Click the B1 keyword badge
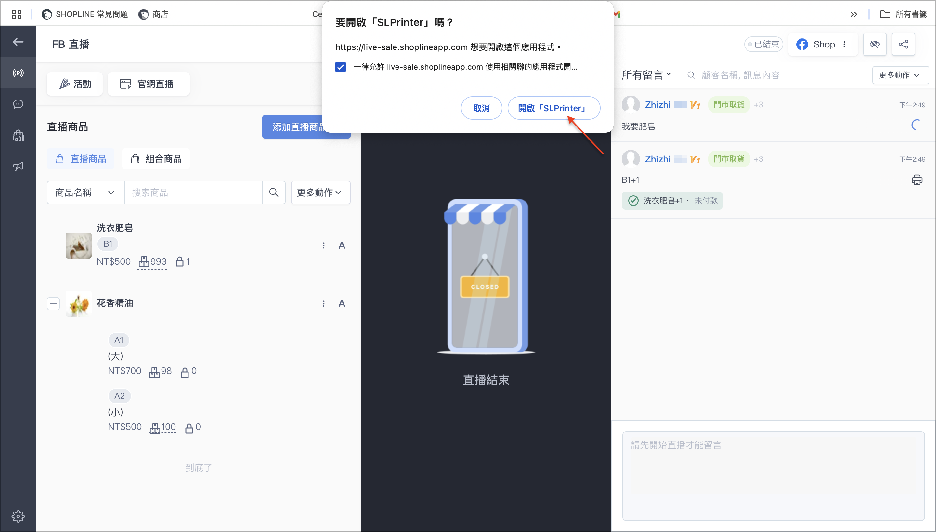Viewport: 936px width, 532px height. pyautogui.click(x=108, y=244)
